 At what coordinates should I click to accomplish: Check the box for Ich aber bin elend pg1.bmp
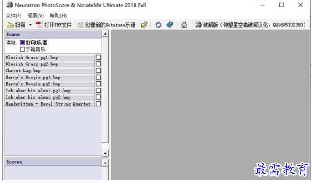98,91
